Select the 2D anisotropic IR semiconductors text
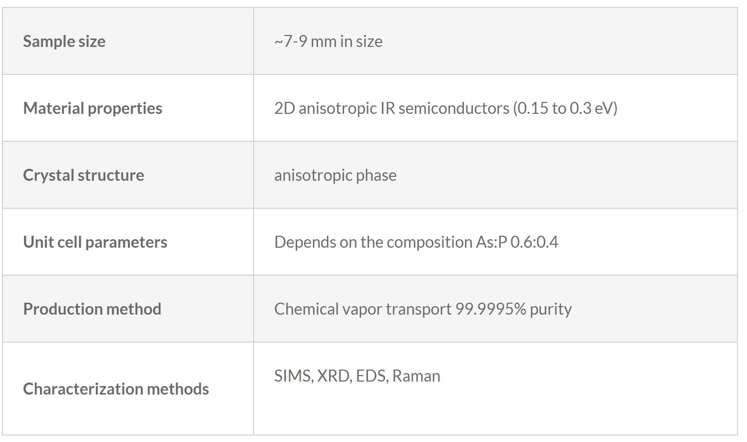Viewport: 747px width, 442px height. pyautogui.click(x=391, y=108)
